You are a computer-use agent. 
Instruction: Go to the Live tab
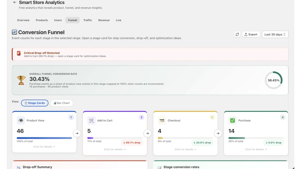point(119,20)
